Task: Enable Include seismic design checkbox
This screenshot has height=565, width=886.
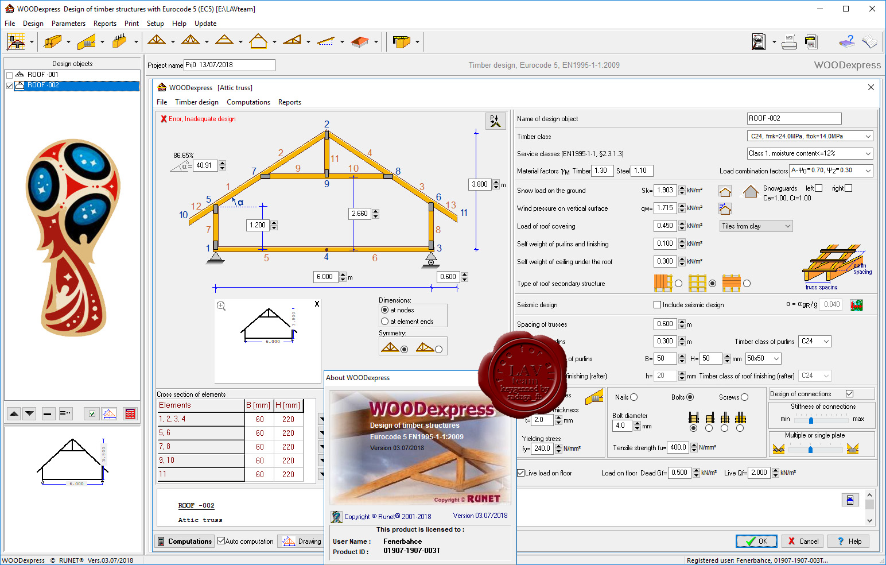Action: (658, 305)
